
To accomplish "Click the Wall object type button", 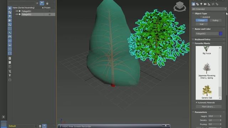I will click(201, 24).
